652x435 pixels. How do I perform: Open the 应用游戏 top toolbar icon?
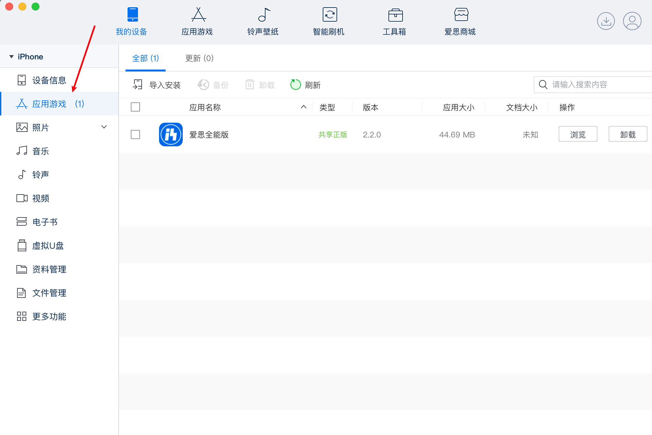coord(198,14)
